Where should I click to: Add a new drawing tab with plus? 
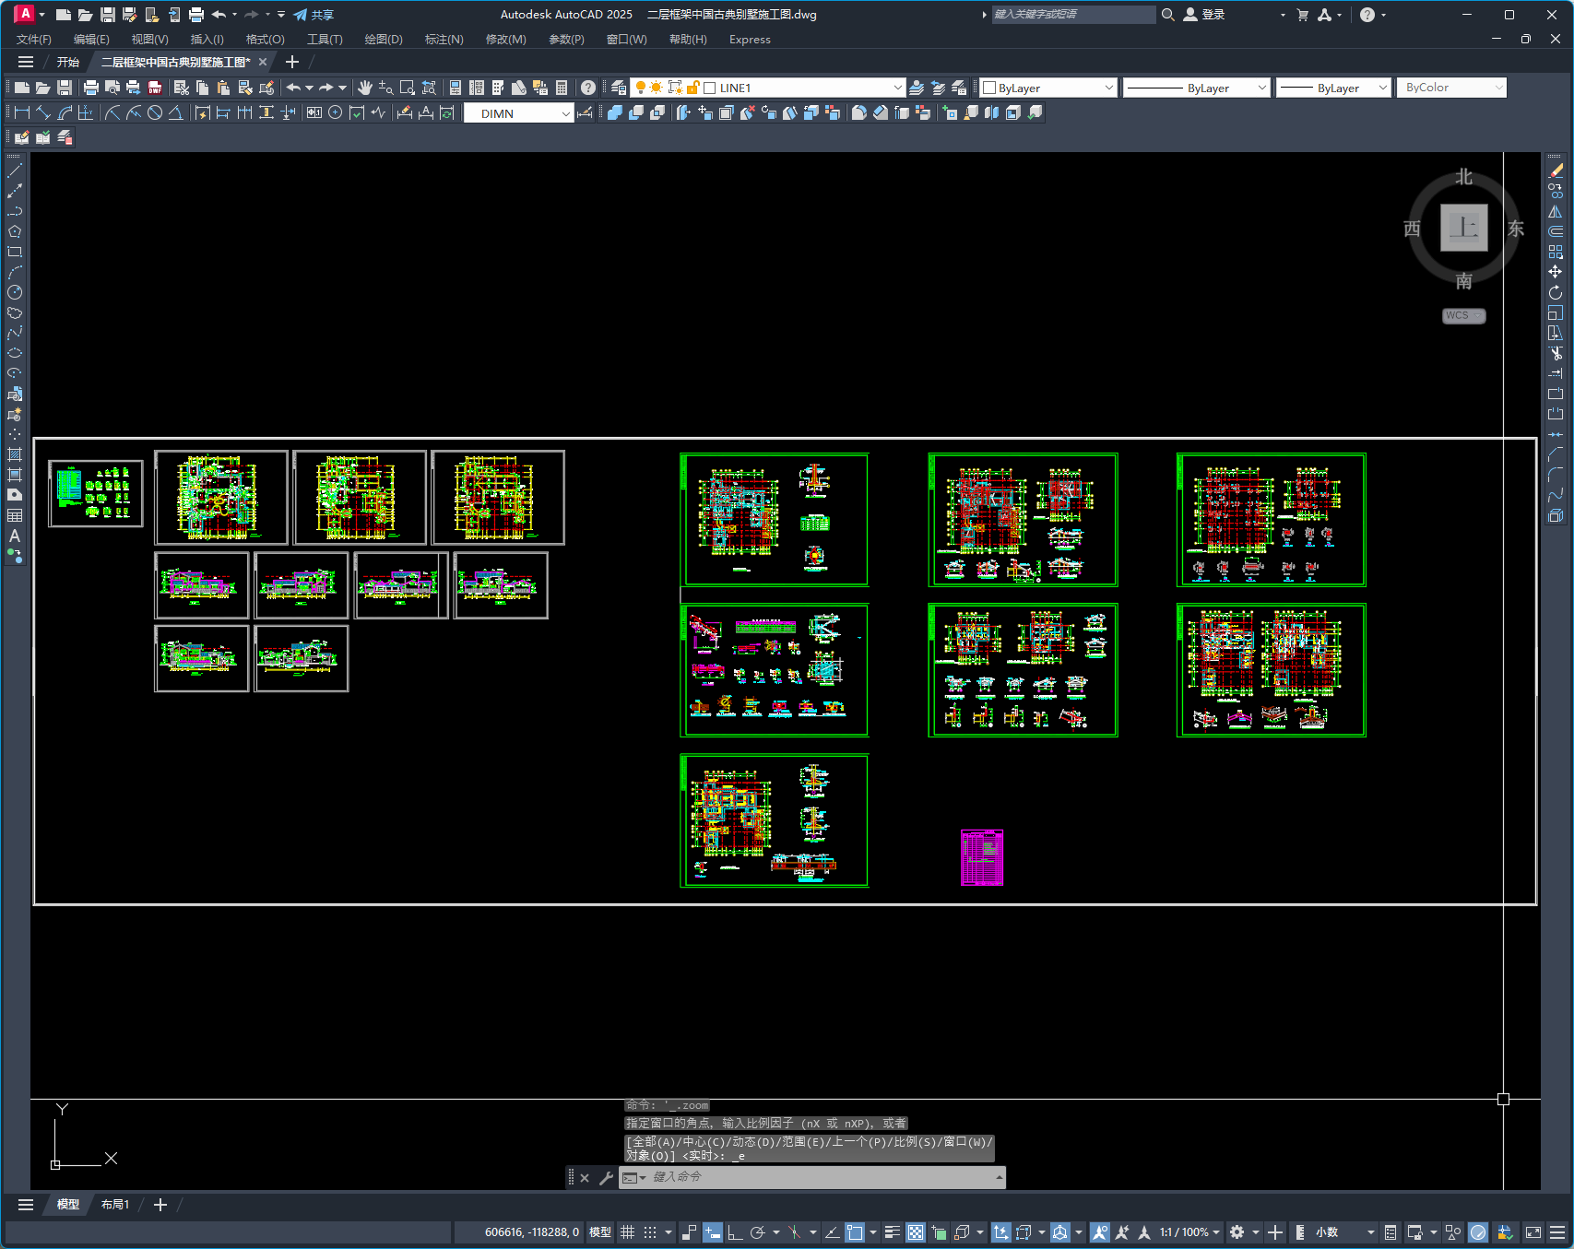[292, 62]
